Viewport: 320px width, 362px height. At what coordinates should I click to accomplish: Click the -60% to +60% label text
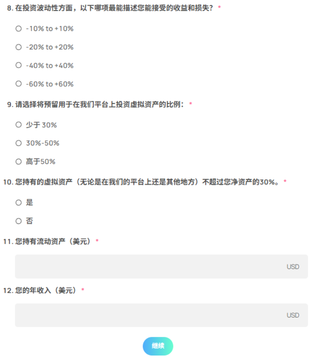tap(49, 84)
